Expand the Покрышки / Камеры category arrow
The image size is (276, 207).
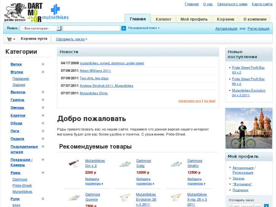pos(43,160)
